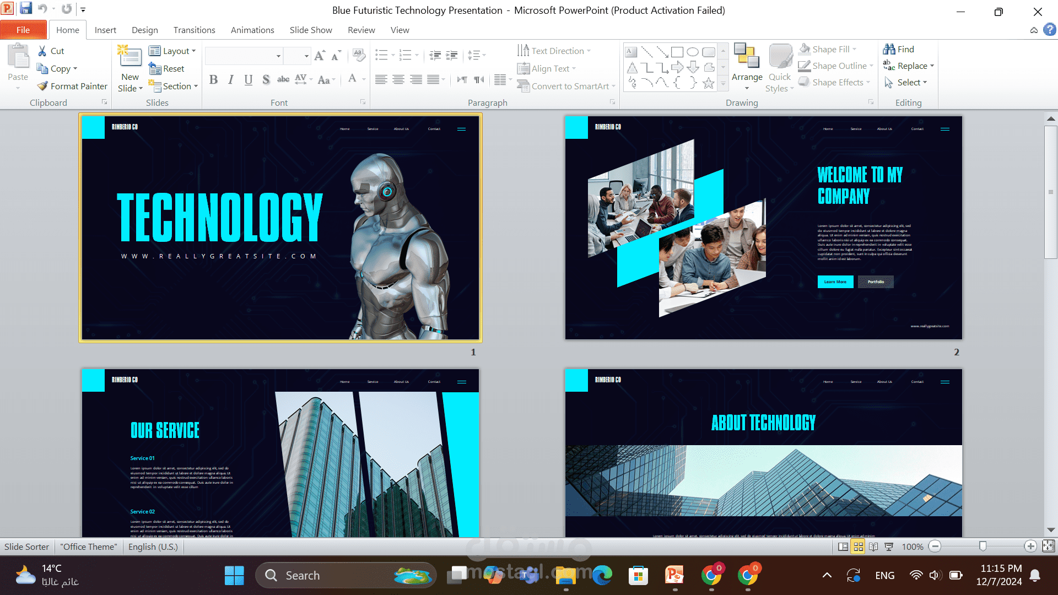
Task: Click the Clear Formatting icon
Action: (359, 55)
